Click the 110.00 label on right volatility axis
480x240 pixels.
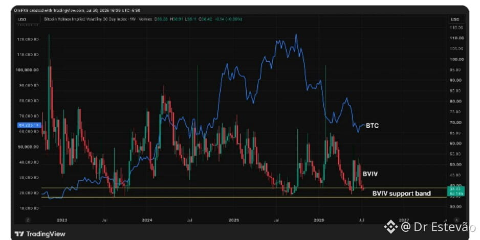coord(457,38)
